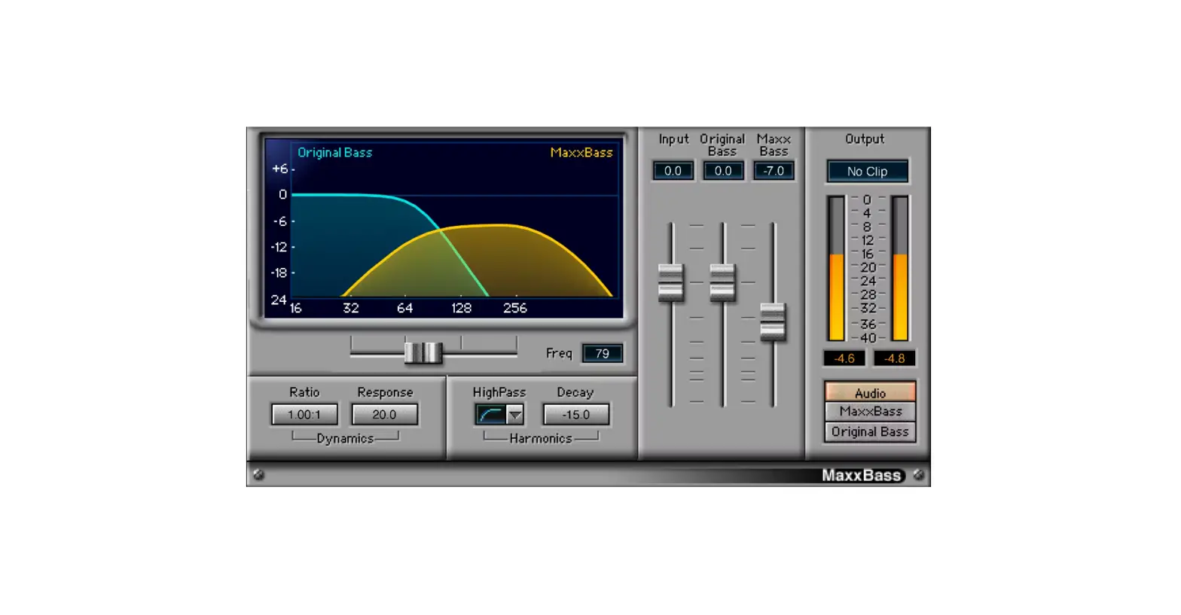
Task: Click the right output level meter
Action: pos(900,268)
